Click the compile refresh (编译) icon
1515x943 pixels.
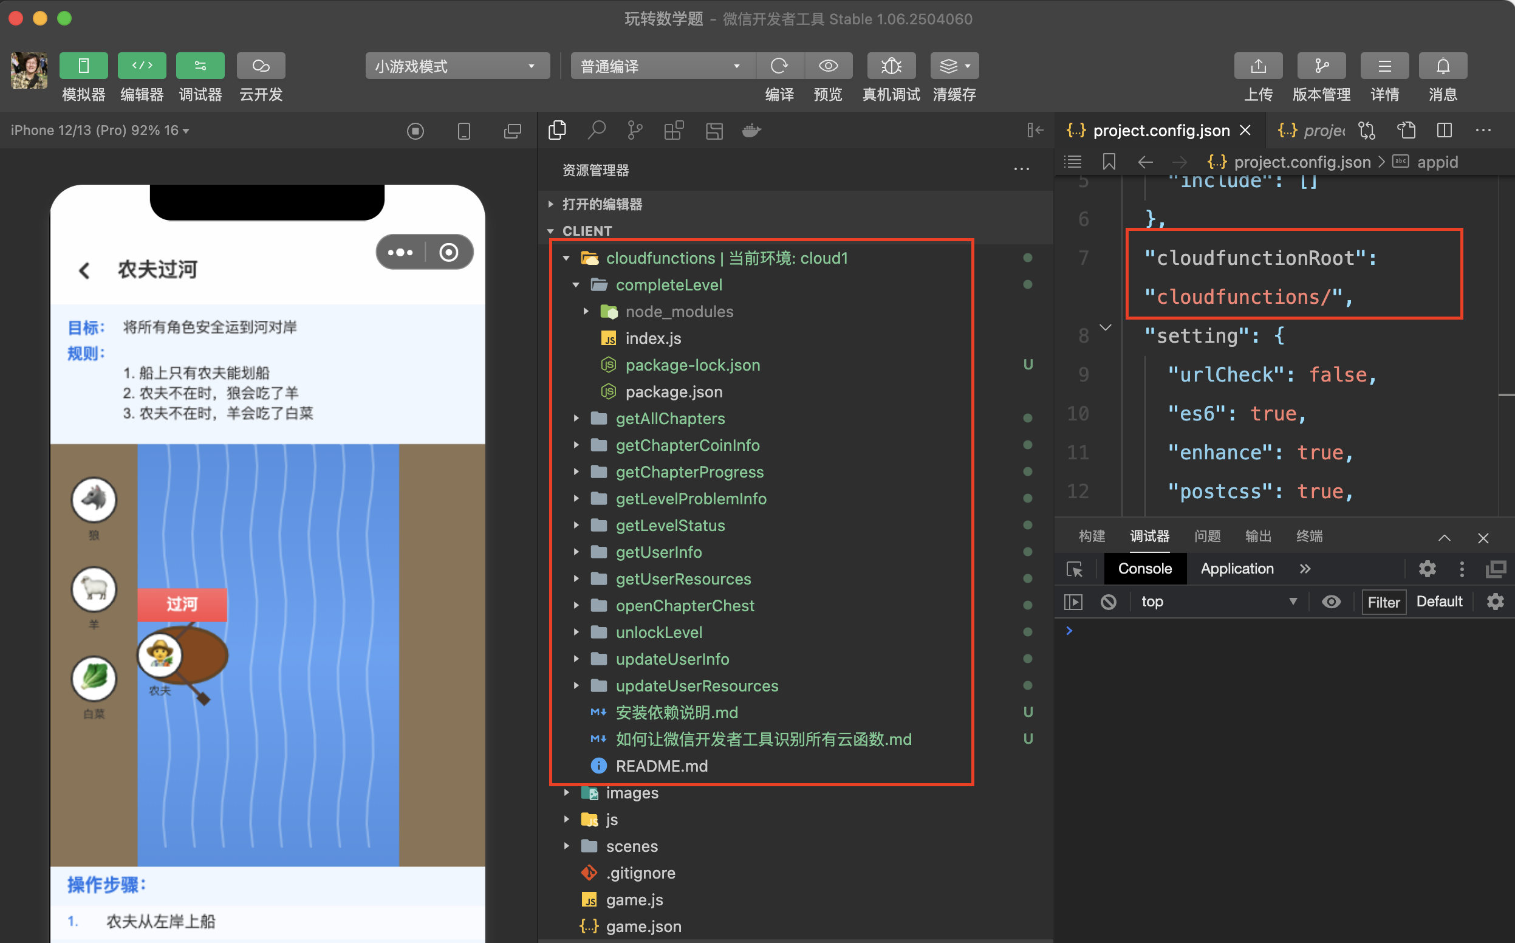[x=779, y=66]
